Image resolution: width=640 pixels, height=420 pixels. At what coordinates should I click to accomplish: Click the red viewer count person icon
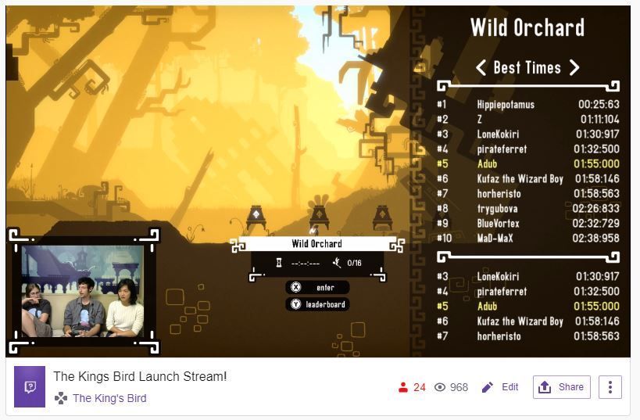point(403,387)
